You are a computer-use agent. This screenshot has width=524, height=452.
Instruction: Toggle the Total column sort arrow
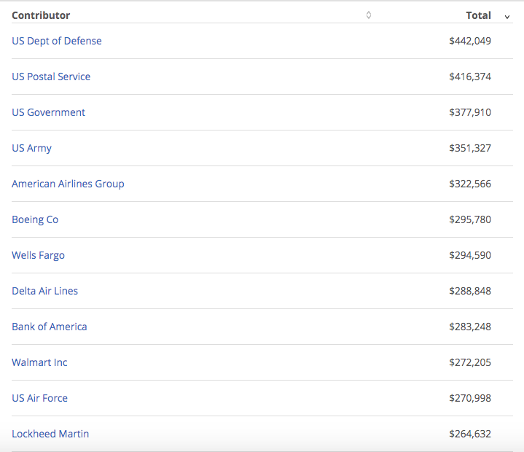(x=507, y=17)
